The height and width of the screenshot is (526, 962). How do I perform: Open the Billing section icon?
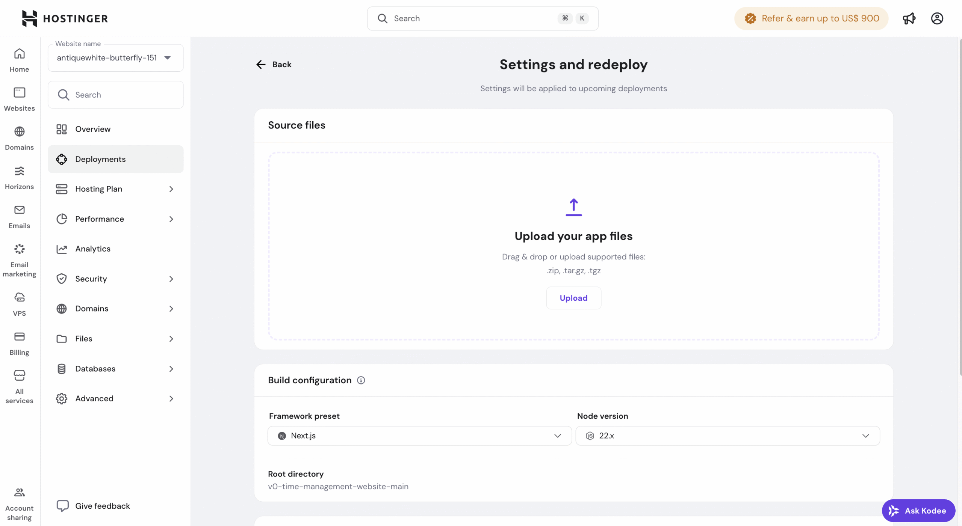click(x=19, y=343)
